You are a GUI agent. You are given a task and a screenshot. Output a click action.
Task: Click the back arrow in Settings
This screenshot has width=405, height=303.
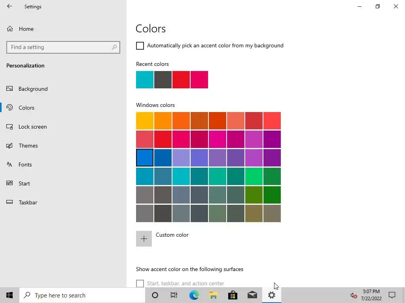point(9,6)
